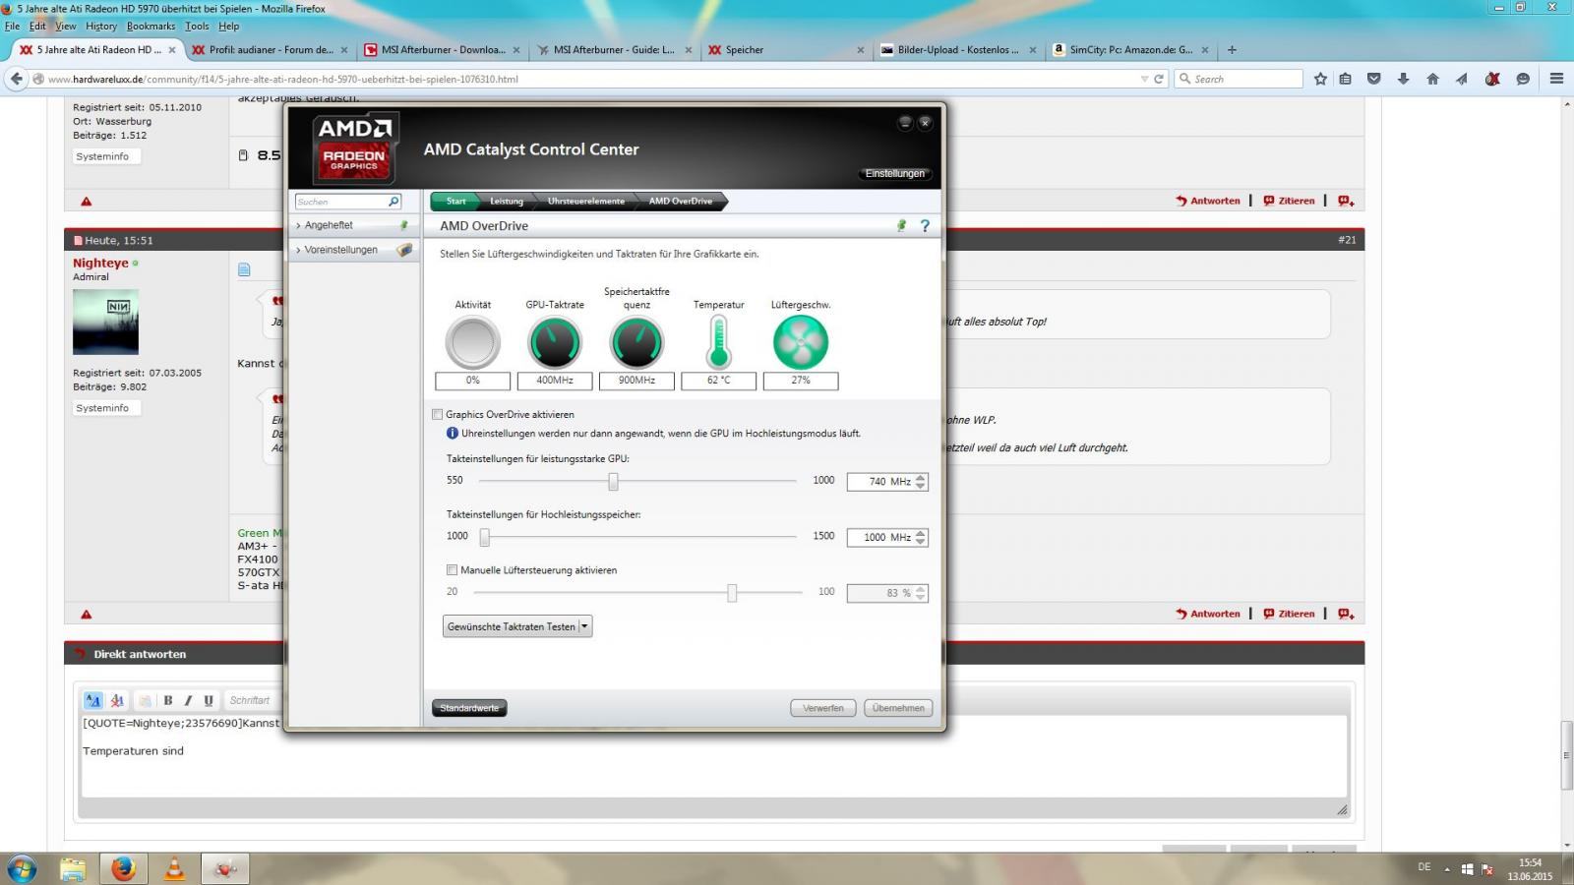1574x885 pixels.
Task: Click the Start breadcrumb tab
Action: tap(455, 202)
